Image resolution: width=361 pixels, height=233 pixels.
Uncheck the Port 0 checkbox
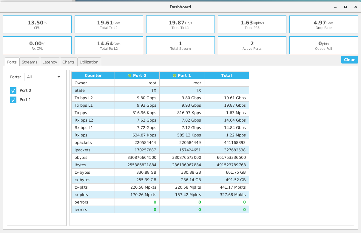13,91
